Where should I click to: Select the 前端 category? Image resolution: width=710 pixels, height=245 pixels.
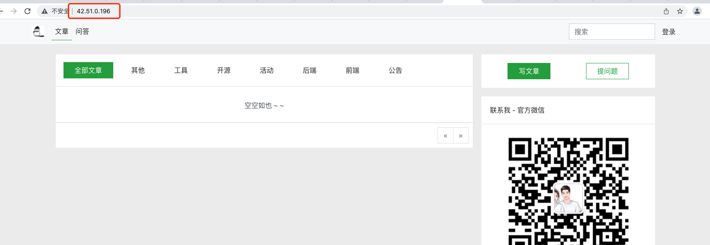point(353,70)
